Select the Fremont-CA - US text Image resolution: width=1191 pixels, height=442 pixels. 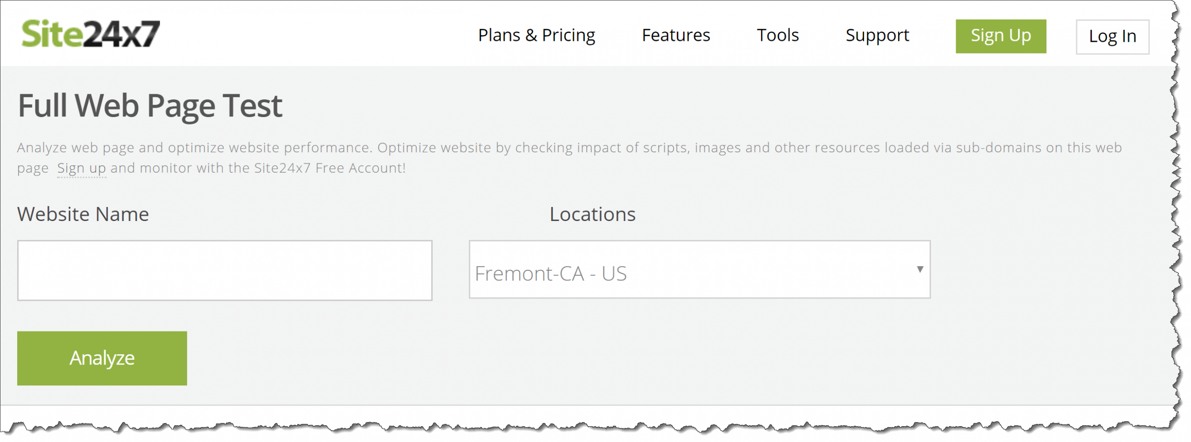pyautogui.click(x=550, y=273)
